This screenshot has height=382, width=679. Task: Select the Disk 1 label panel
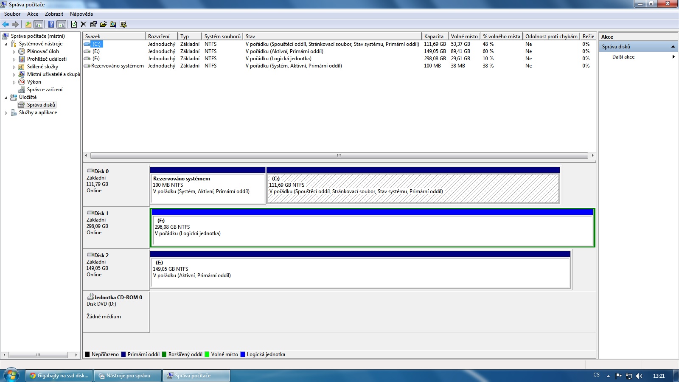pos(116,228)
